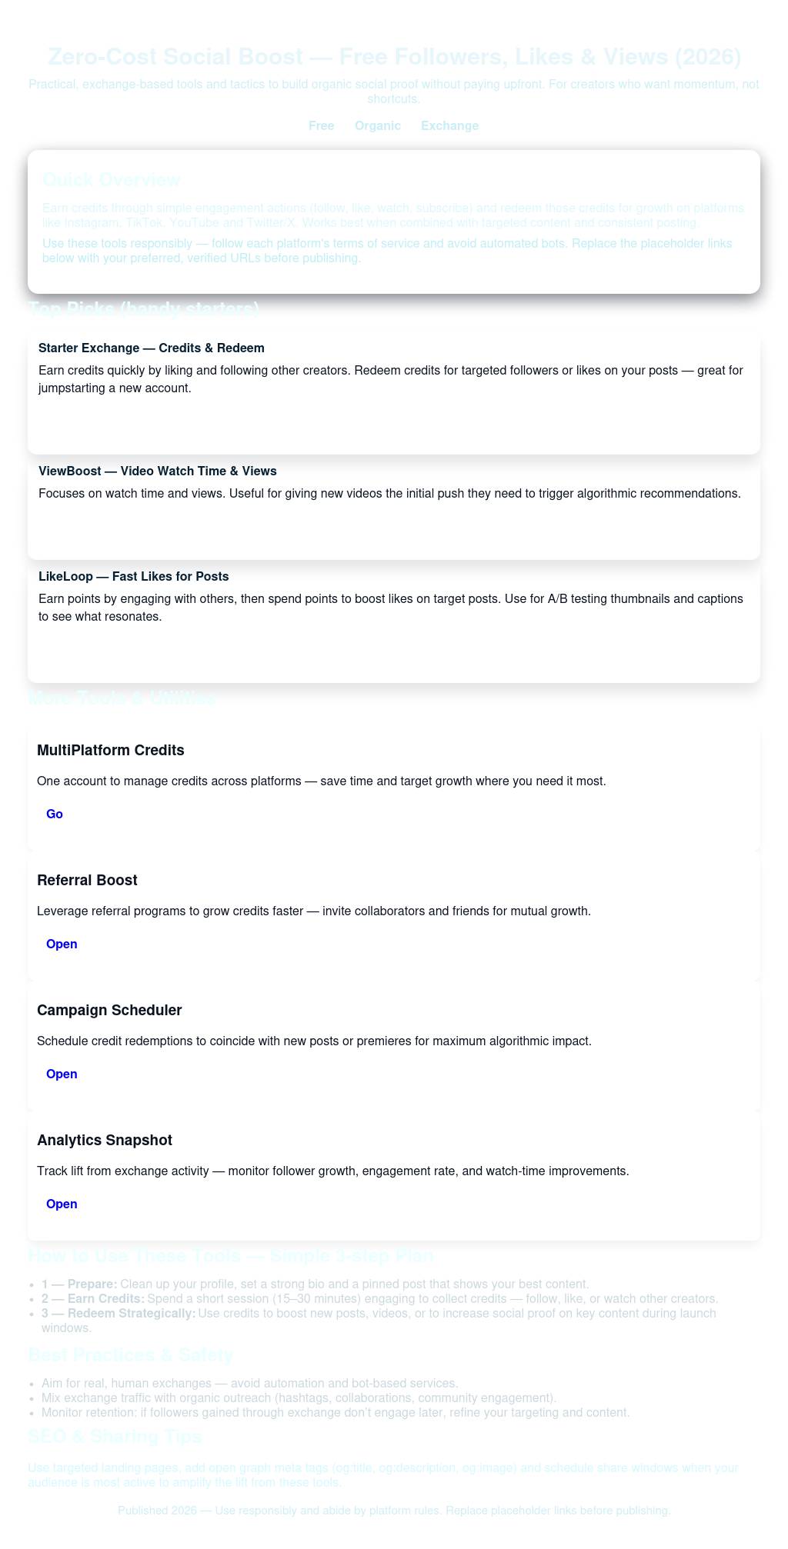The width and height of the screenshot is (788, 1549).
Task: Select the Exchange tag below the subtitle
Action: tap(449, 125)
